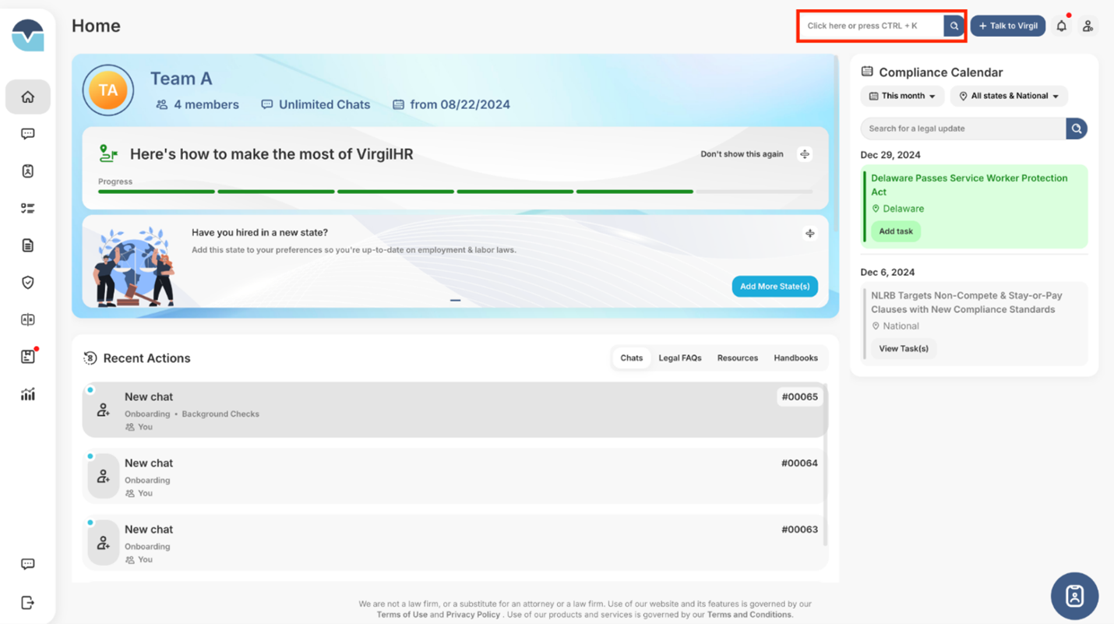Click the 'Dec 29, 2024' date heading

tap(890, 155)
